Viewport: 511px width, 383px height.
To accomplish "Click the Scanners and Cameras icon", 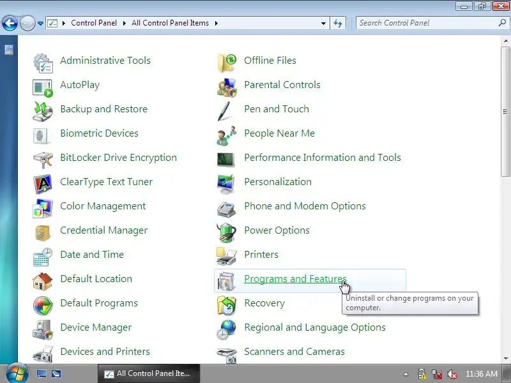I will pyautogui.click(x=227, y=355).
